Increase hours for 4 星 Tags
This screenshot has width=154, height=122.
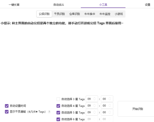click(x=94, y=104)
